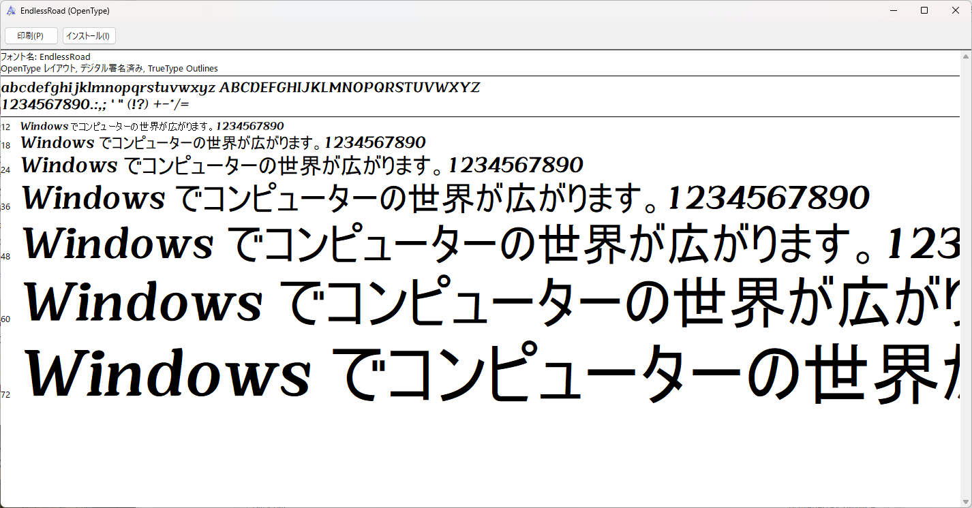The image size is (972, 508).
Task: Maximize the EndlessRoad font window
Action: pyautogui.click(x=924, y=10)
